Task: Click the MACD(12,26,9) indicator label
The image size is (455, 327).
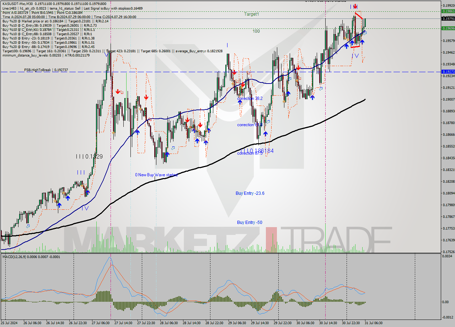Action: 31,257
